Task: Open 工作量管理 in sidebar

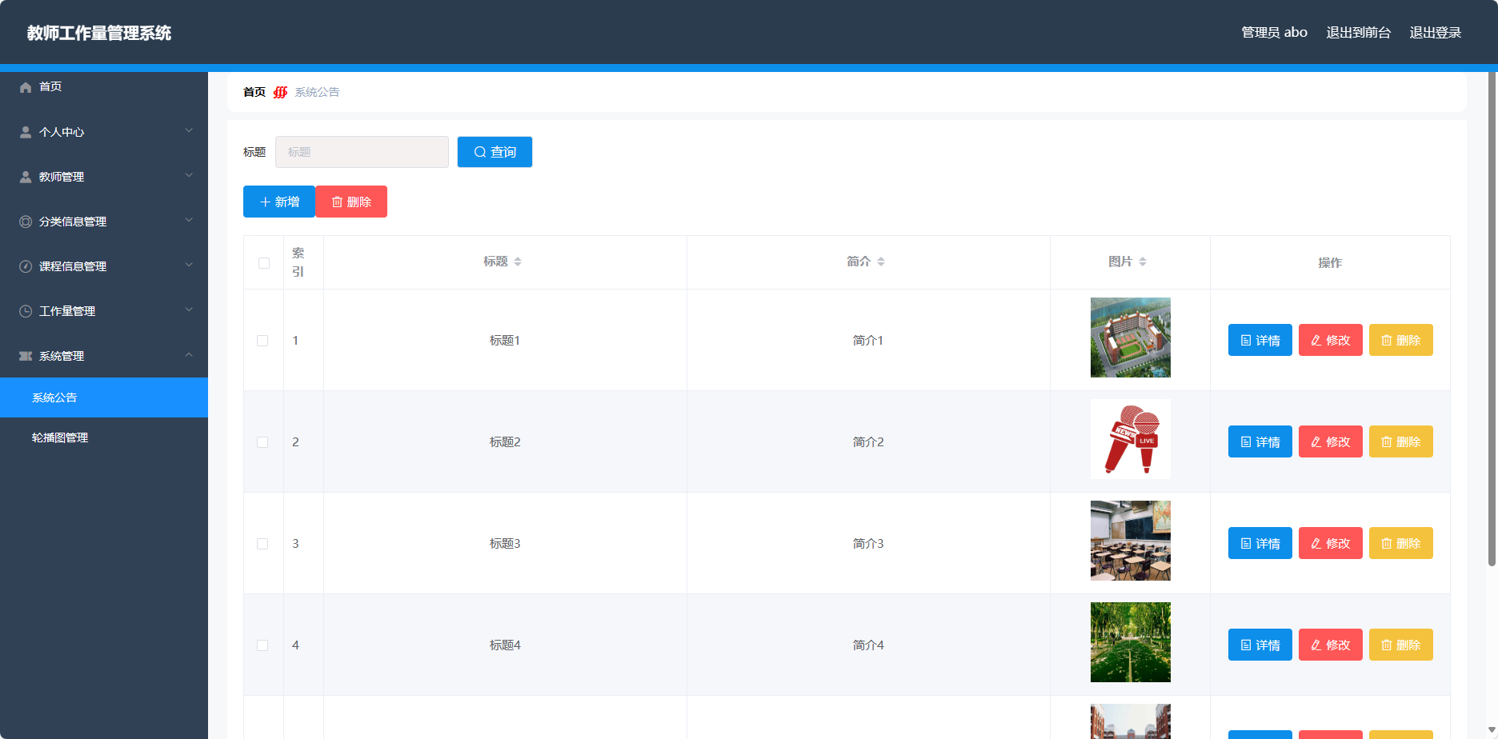Action: [104, 311]
